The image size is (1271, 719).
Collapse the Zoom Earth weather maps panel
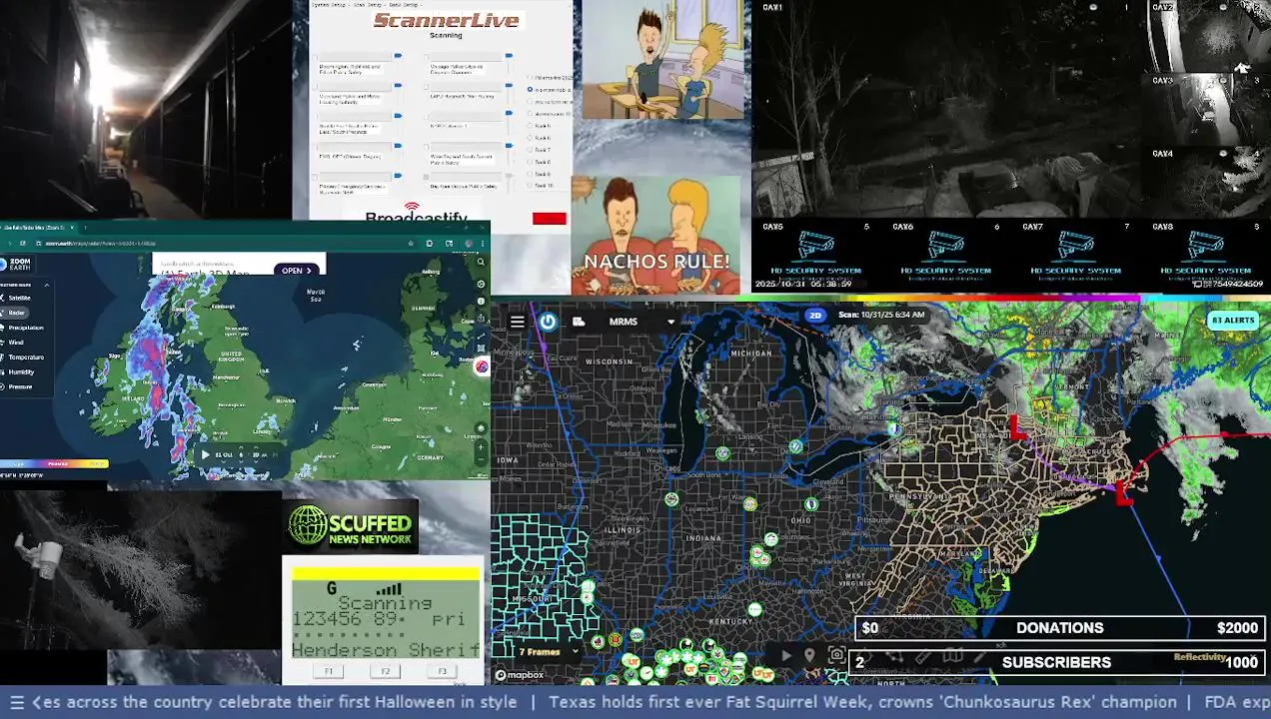pos(47,285)
